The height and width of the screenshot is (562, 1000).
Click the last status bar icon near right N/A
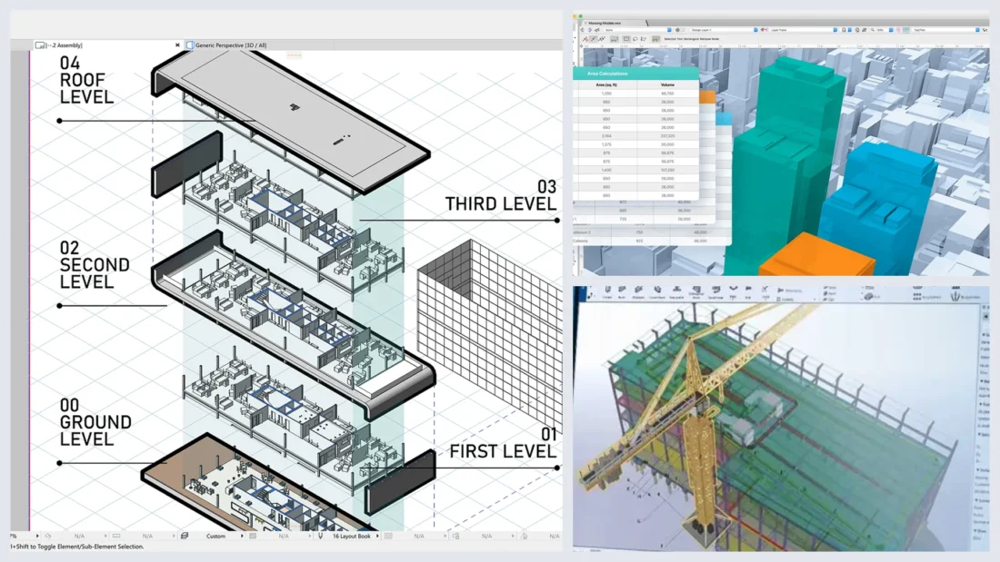(524, 536)
